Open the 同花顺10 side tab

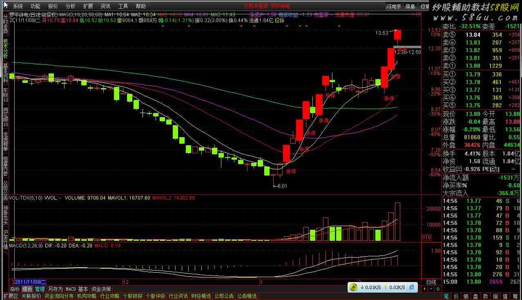click(x=5, y=117)
